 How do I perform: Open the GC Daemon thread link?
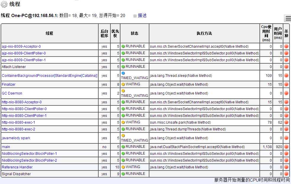[x=12, y=93]
